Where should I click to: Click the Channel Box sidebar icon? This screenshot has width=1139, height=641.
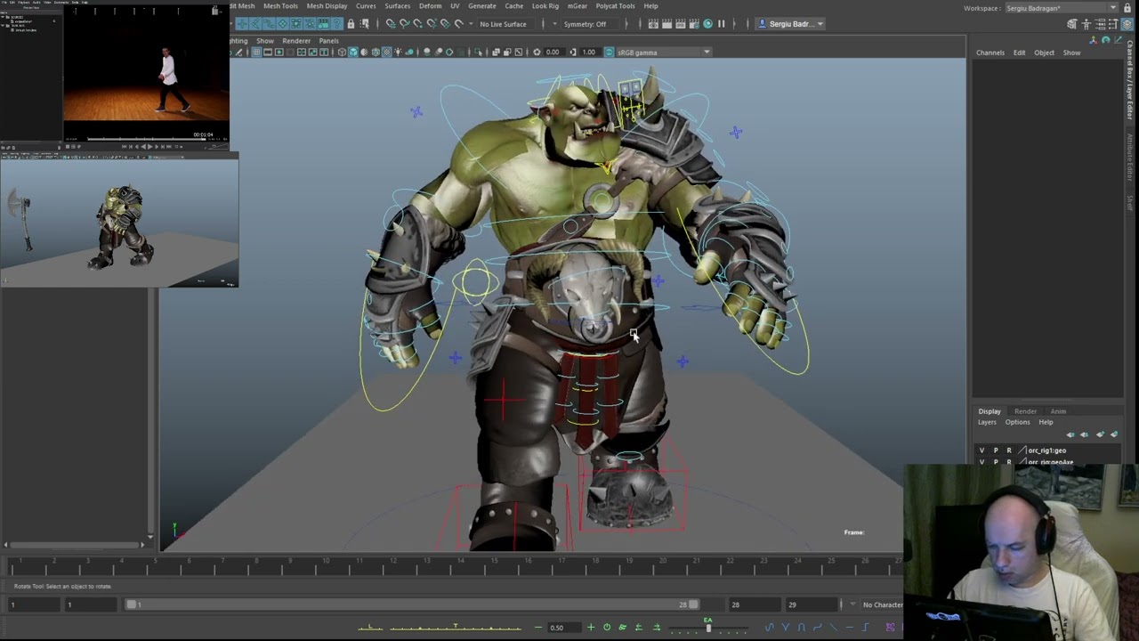click(x=1127, y=24)
